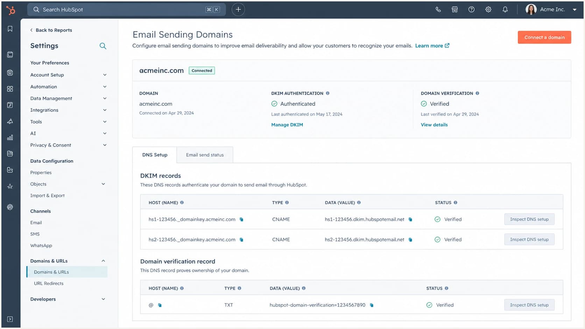Copy the hs1-123456.dkim.hubspotemail.net value
This screenshot has height=329, width=585.
coord(410,220)
